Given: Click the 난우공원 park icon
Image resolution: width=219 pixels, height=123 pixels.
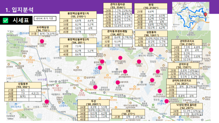Looking at the screenshot, I should pyautogui.click(x=23, y=115).
